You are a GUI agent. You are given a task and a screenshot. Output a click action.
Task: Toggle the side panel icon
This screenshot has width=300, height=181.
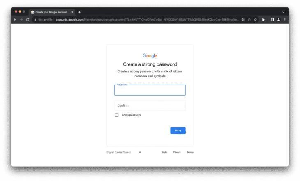tap(272, 19)
